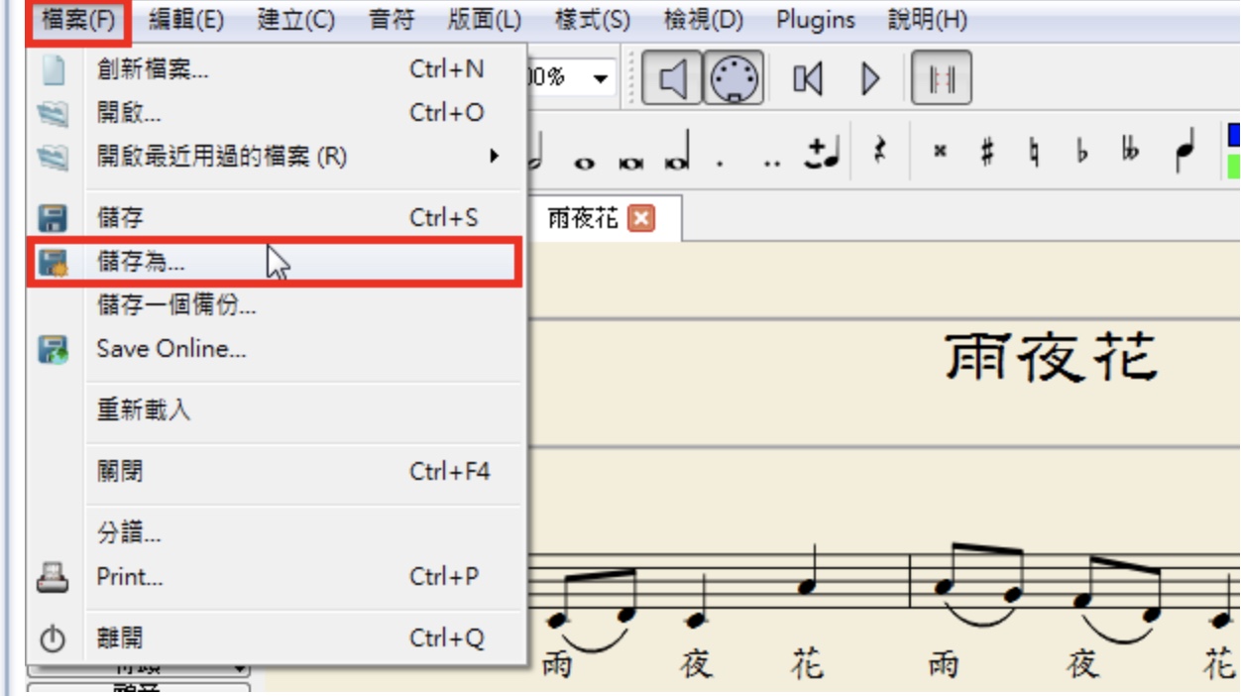
Task: Add a double augmentation dot
Action: (x=772, y=165)
